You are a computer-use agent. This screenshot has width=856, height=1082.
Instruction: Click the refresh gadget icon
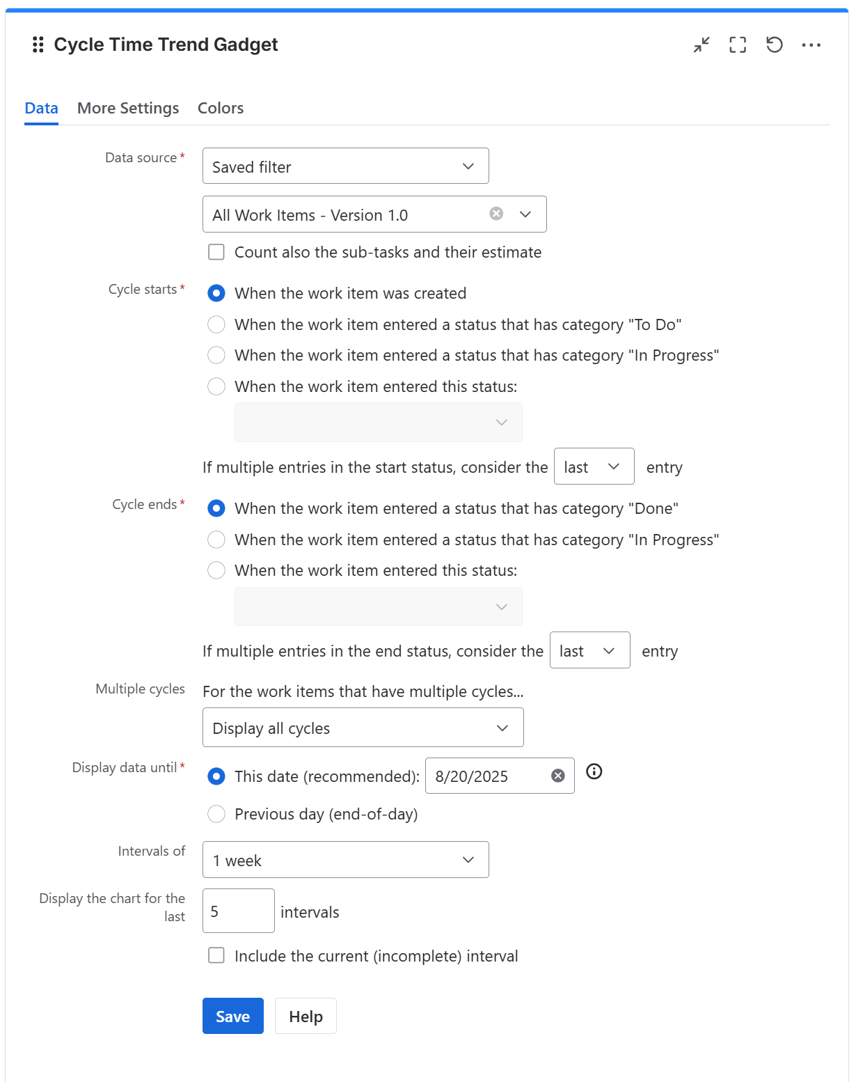775,45
